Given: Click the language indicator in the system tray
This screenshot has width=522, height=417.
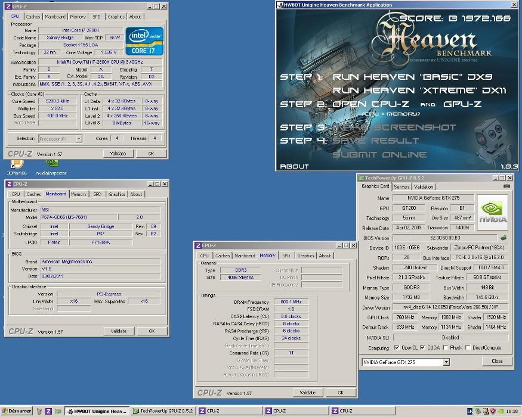Looking at the screenshot, I should tap(470, 412).
